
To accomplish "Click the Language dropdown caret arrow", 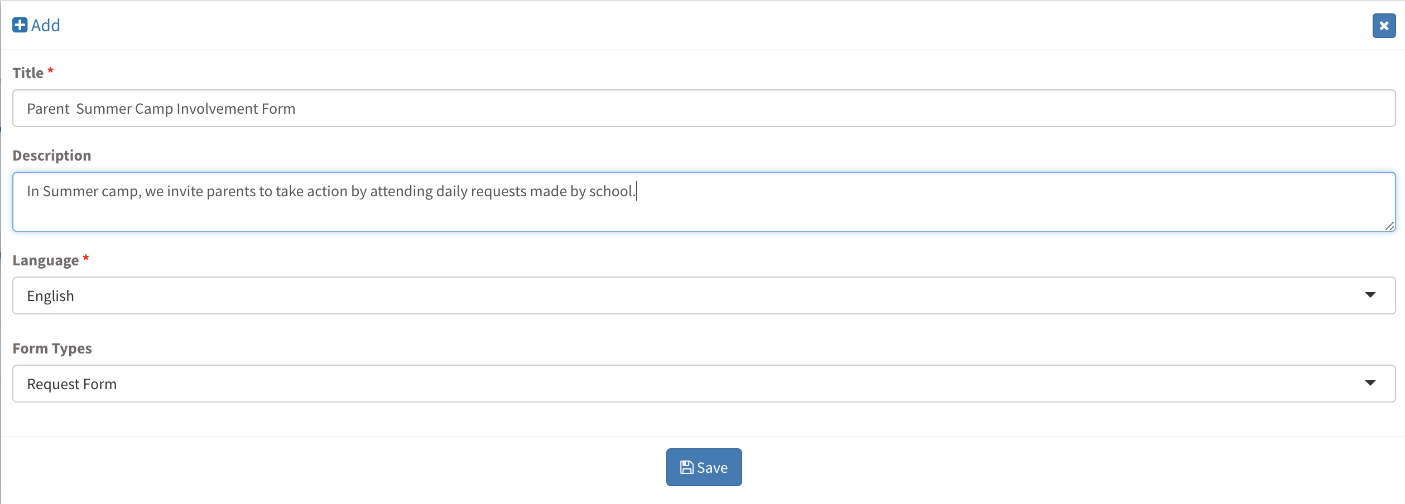I will pyautogui.click(x=1370, y=295).
